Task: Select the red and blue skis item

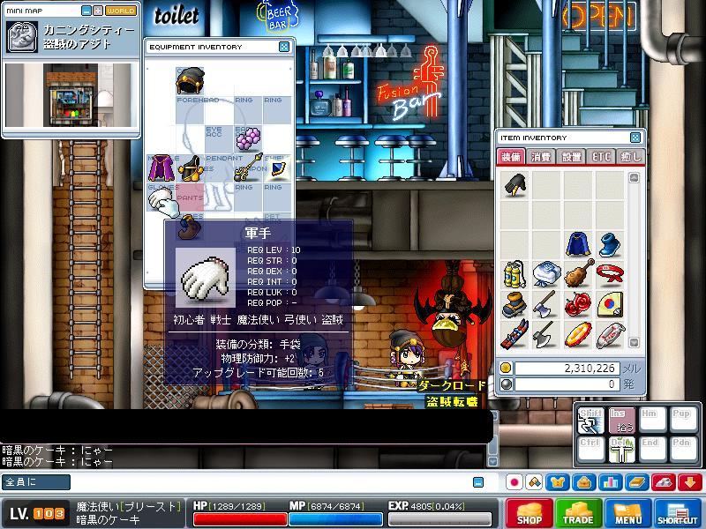Action: coord(514,334)
